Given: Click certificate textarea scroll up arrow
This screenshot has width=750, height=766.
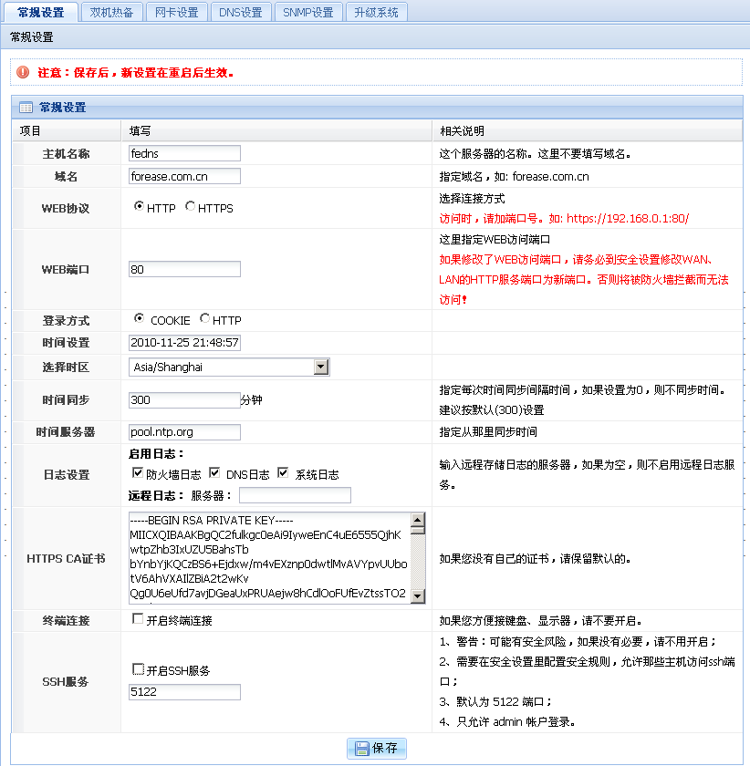Looking at the screenshot, I should (418, 519).
